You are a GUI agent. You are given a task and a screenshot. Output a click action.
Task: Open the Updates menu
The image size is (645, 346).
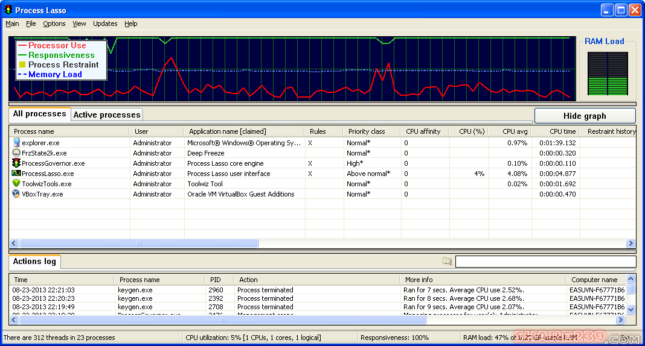click(x=105, y=24)
